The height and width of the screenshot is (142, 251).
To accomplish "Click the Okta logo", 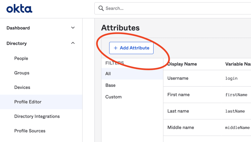I will click(19, 9).
